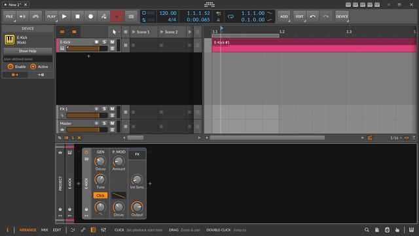Image resolution: width=419 pixels, height=236 pixels.
Task: Click the MIDI controller icon in toolbar
Action: point(35,16)
